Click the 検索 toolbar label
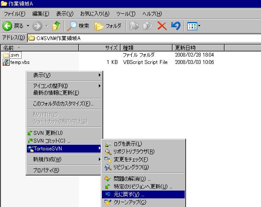This screenshot has height=207, width=261. pos(84,26)
